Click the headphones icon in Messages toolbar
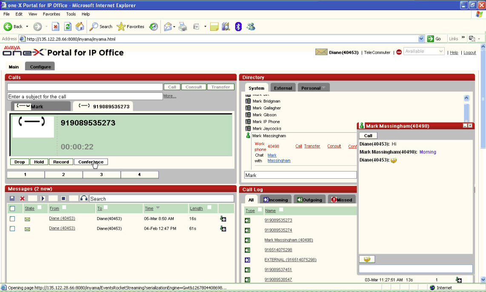 tap(84, 199)
